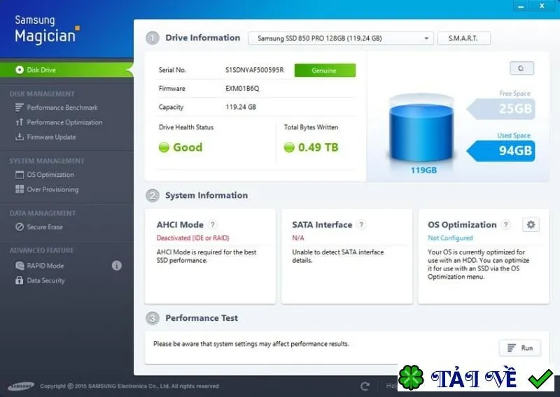Click Deactivated (IDE or RAID) status text
This screenshot has height=397, width=560.
pyautogui.click(x=193, y=238)
